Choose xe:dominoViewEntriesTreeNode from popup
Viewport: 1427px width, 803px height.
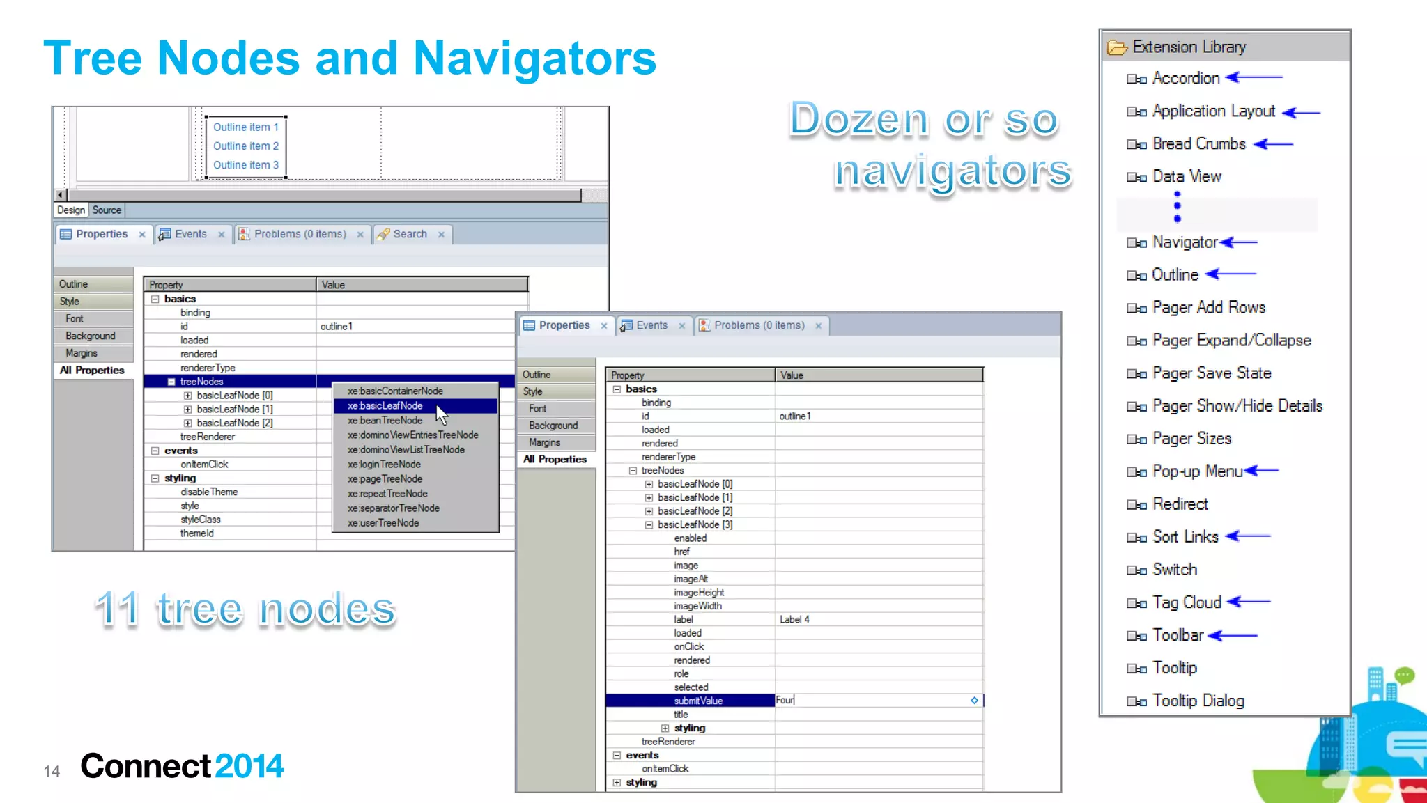pyautogui.click(x=415, y=435)
